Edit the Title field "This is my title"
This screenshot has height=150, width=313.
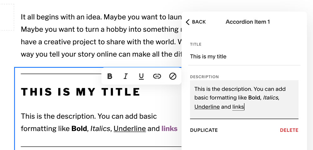244,57
